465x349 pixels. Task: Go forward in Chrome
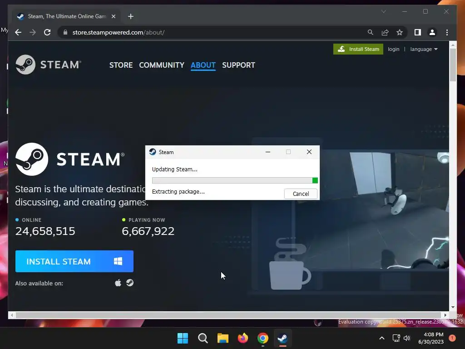[x=33, y=32]
